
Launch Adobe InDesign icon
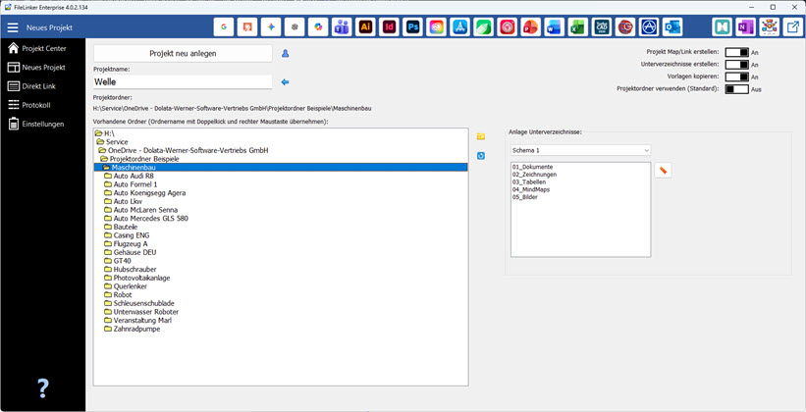[x=389, y=27]
